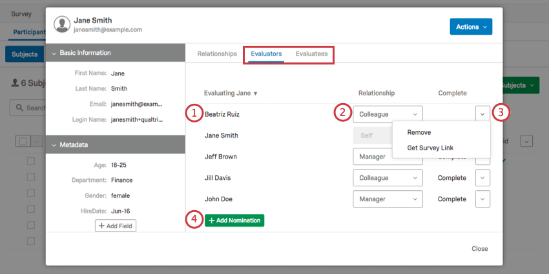This screenshot has width=549, height=274.
Task: Collapse the Basic Information section
Action: pos(54,53)
